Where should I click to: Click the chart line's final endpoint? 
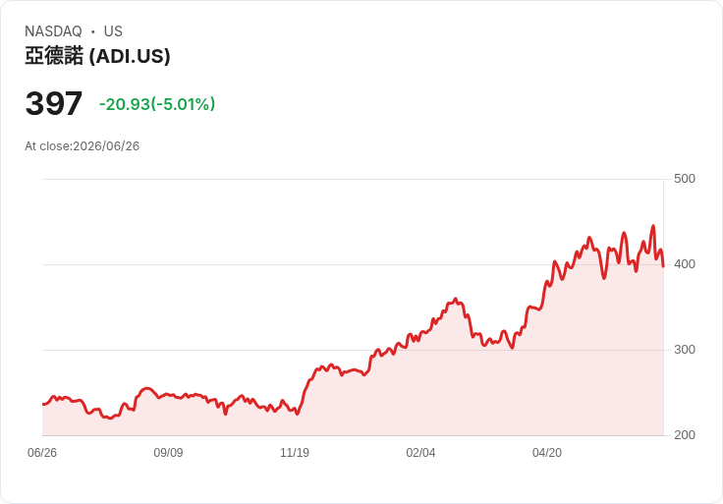(663, 266)
